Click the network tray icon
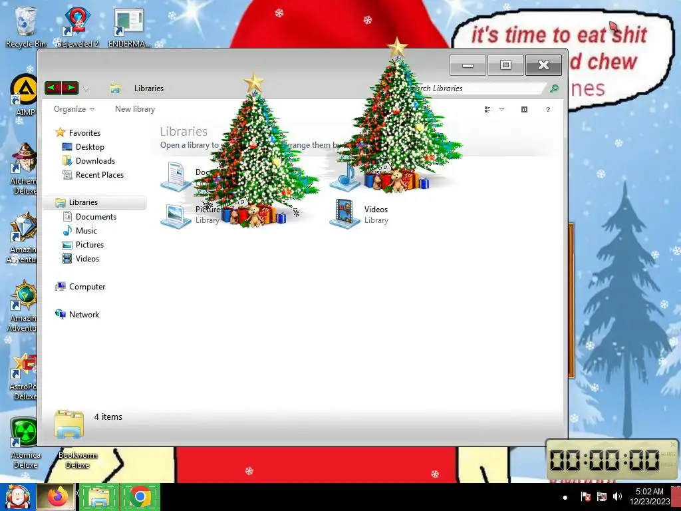 pyautogui.click(x=601, y=496)
